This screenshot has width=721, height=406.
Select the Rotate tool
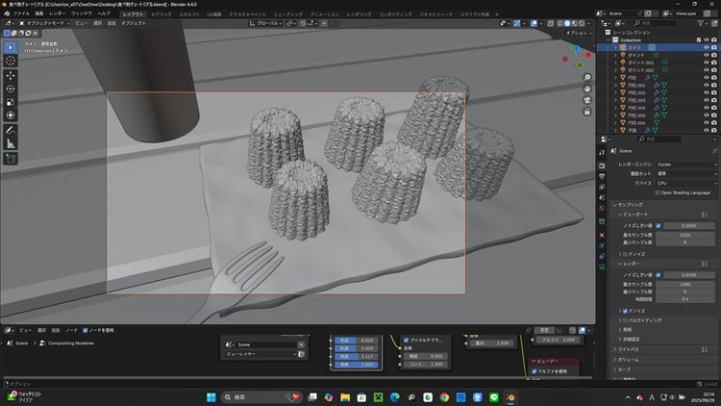point(11,88)
